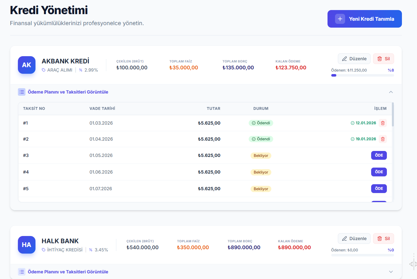
Task: Click the Akbank payment progress bar
Action: click(362, 75)
